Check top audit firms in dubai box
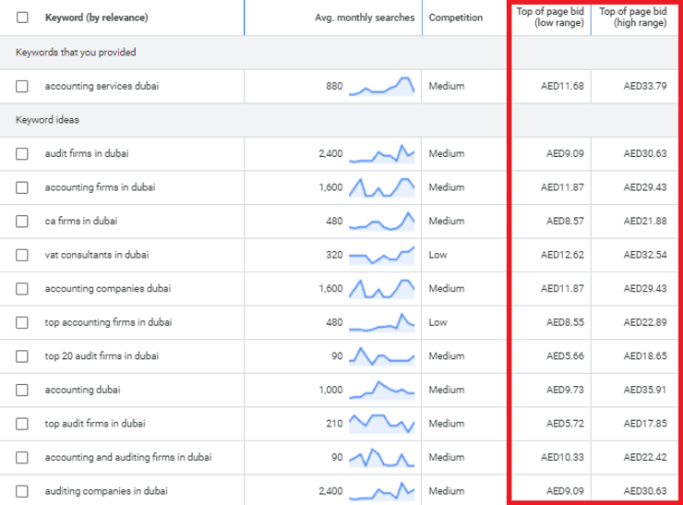Viewport: 683px width, 505px height. 22,424
